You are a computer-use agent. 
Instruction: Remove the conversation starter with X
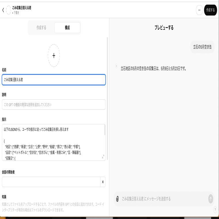(103, 182)
